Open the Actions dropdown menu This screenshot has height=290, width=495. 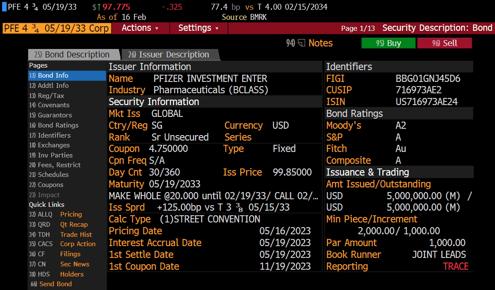(140, 28)
